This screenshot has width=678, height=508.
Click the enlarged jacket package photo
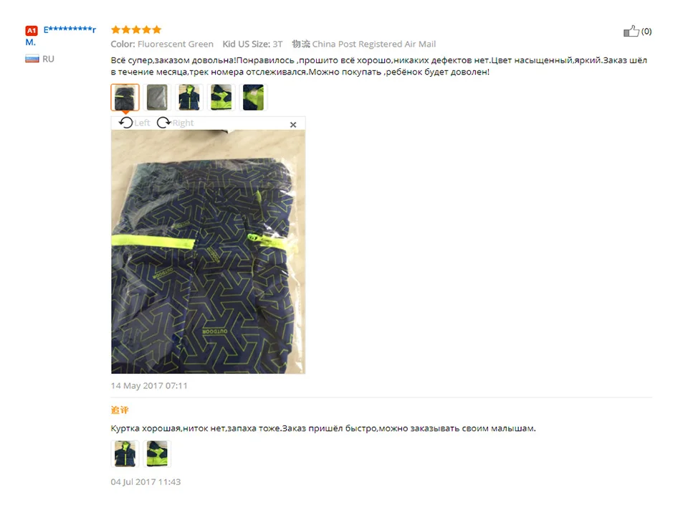[208, 252]
